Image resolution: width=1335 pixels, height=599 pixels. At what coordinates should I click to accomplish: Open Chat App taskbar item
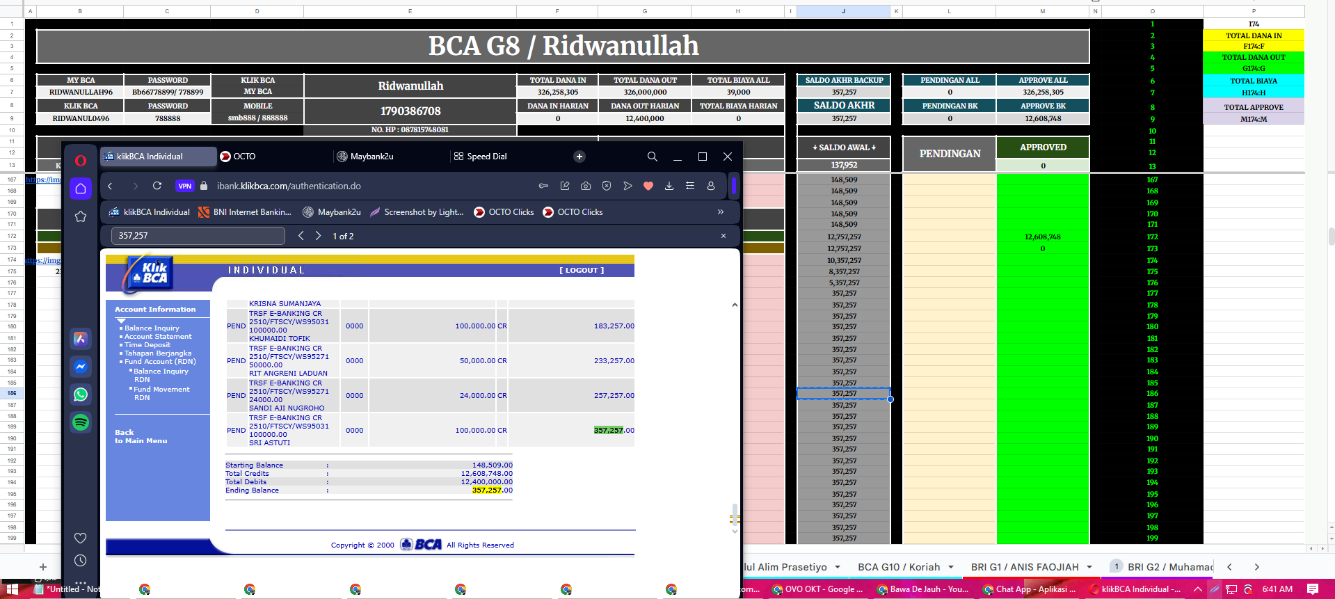click(1029, 589)
